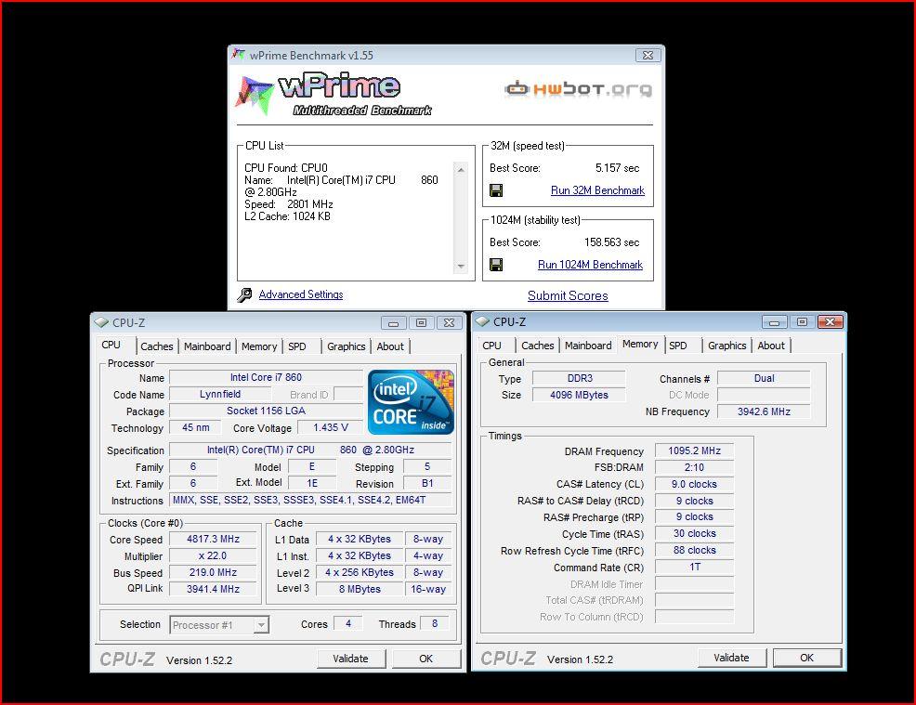Switch to Caches tab in right CPU-Z
Screen dimensions: 916x705
point(538,346)
